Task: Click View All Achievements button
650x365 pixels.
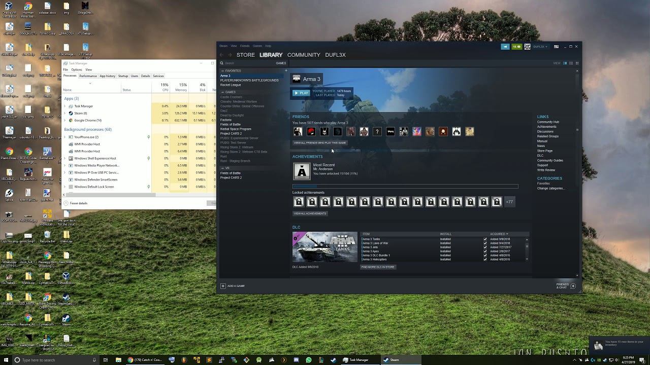Action: point(310,213)
